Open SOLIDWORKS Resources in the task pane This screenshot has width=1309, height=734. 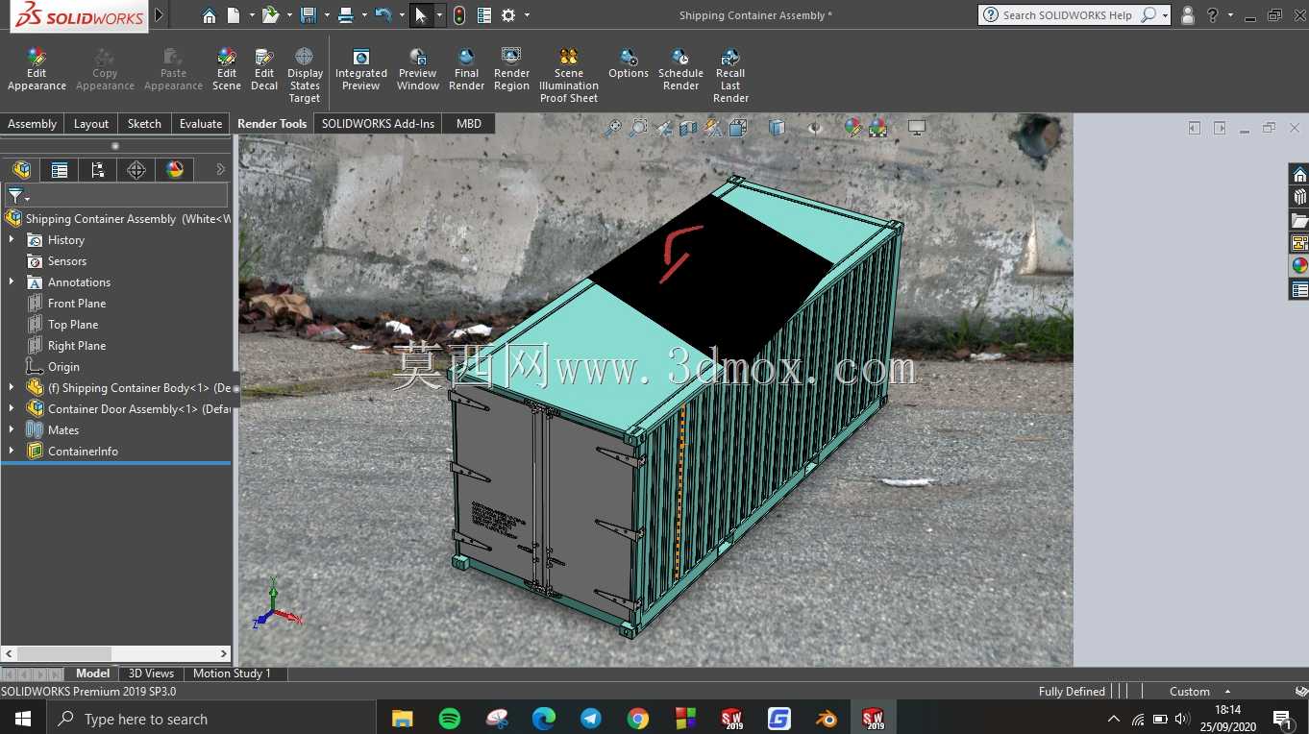(x=1299, y=175)
